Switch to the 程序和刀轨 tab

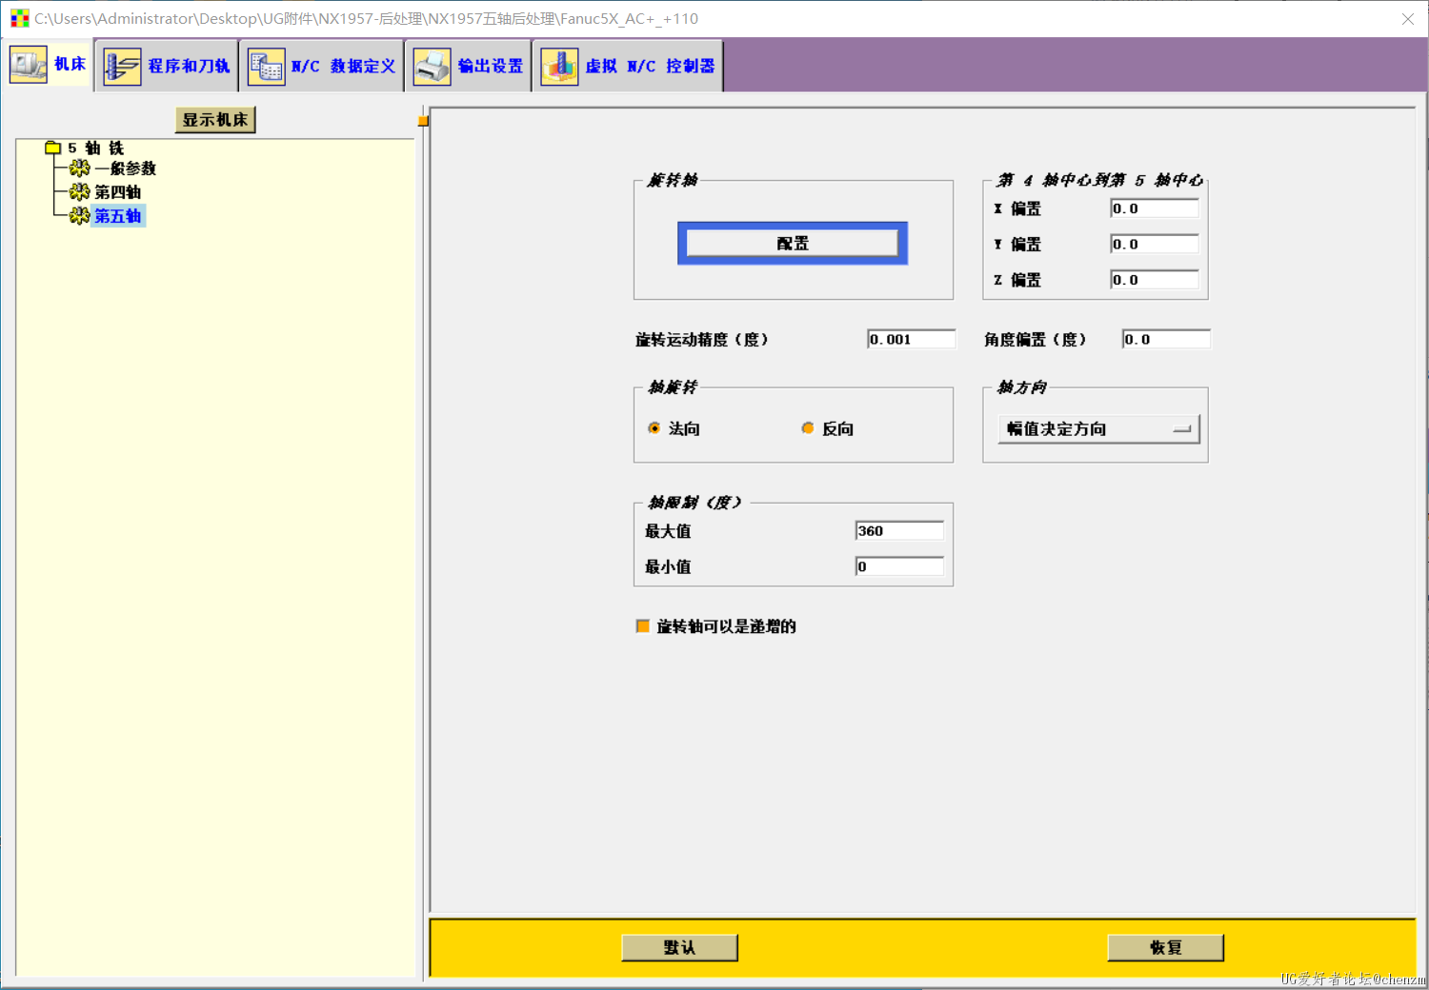tap(167, 66)
